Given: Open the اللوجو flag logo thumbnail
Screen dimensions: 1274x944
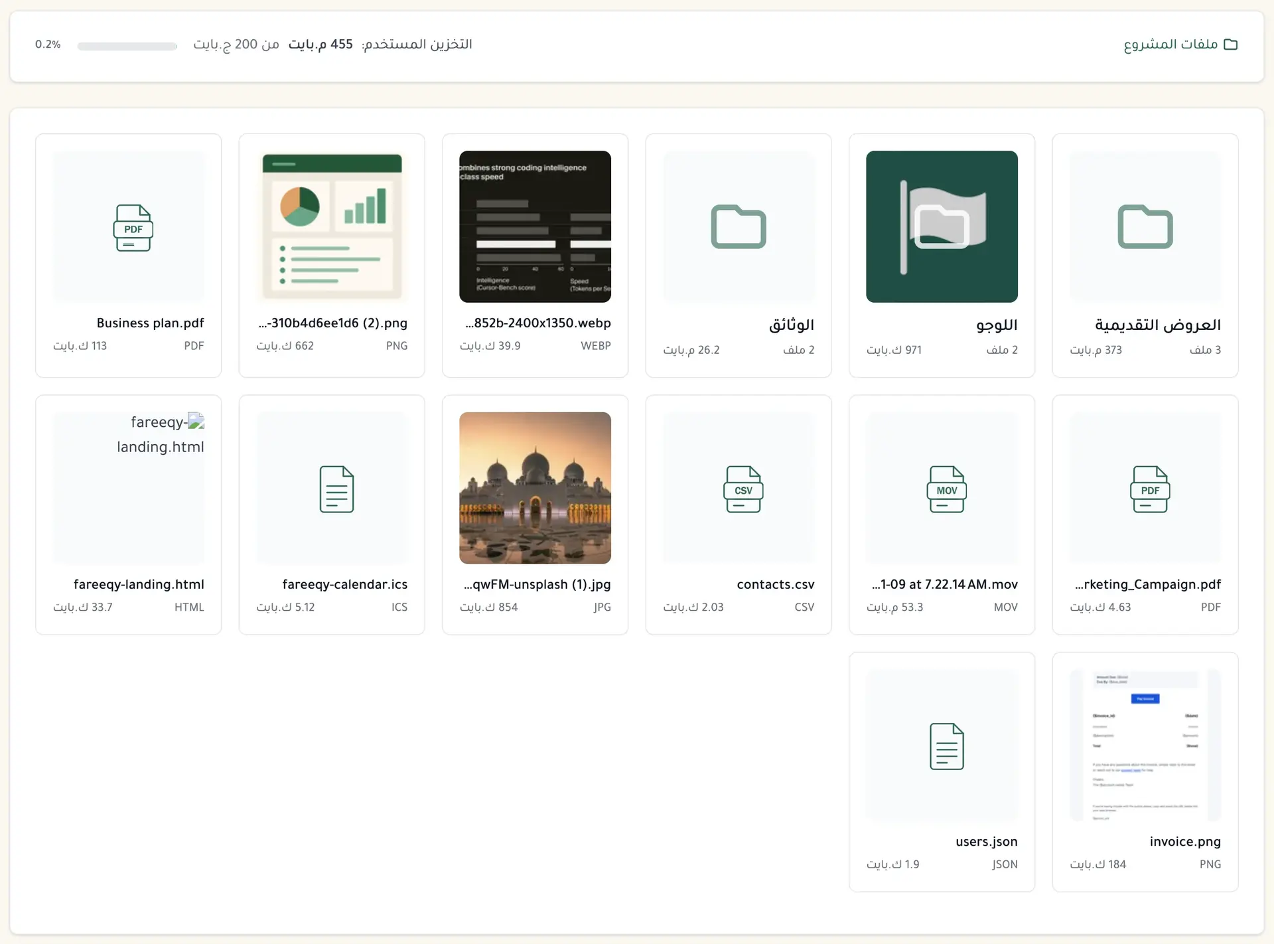Looking at the screenshot, I should click(x=942, y=226).
